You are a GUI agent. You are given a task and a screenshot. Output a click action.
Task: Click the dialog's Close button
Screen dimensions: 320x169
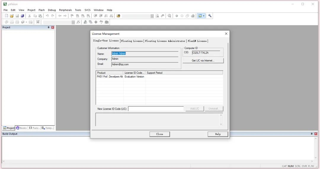tap(160, 134)
